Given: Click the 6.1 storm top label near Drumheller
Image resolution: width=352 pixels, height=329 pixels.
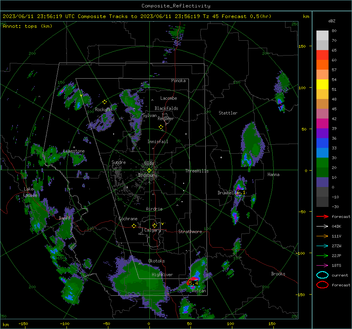Looking at the screenshot, I should tap(241, 192).
